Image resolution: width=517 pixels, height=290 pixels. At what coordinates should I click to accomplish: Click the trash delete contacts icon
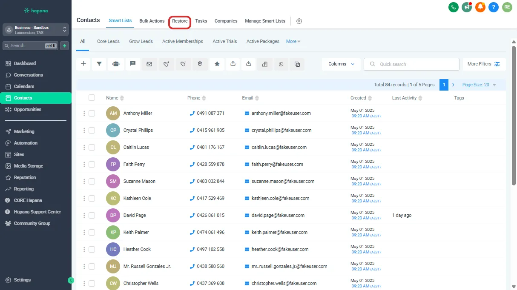tap(200, 64)
